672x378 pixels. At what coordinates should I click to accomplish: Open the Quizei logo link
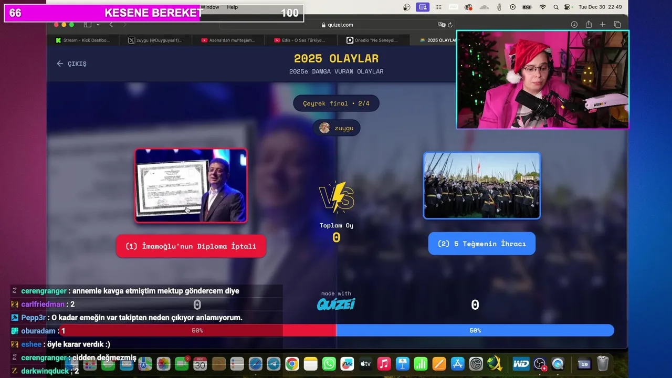coord(336,303)
